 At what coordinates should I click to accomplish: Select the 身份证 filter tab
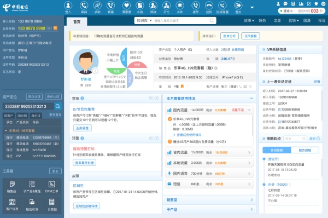click(36, 116)
